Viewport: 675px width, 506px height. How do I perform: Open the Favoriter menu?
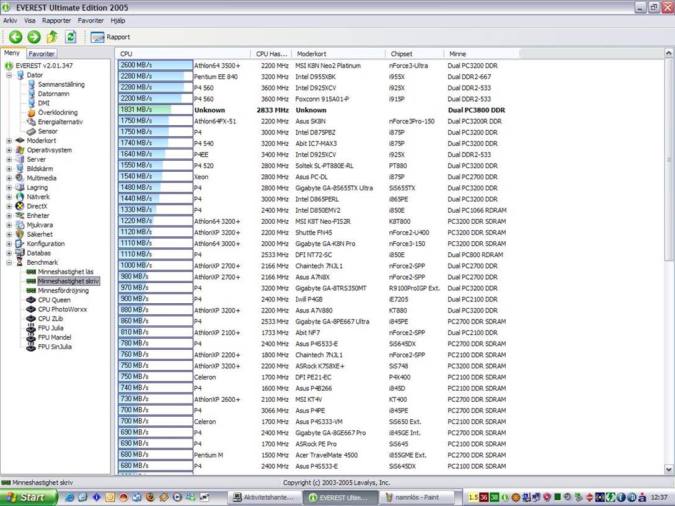click(x=91, y=20)
